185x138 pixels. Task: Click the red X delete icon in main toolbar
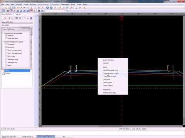point(42,8)
